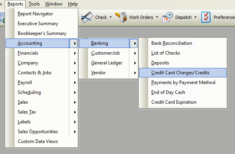Expand the Financials submenu arrow

click(75, 53)
